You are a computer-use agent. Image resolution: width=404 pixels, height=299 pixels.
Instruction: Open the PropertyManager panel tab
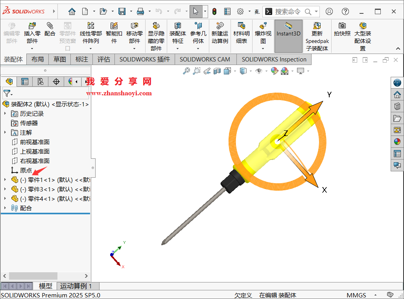25,82
